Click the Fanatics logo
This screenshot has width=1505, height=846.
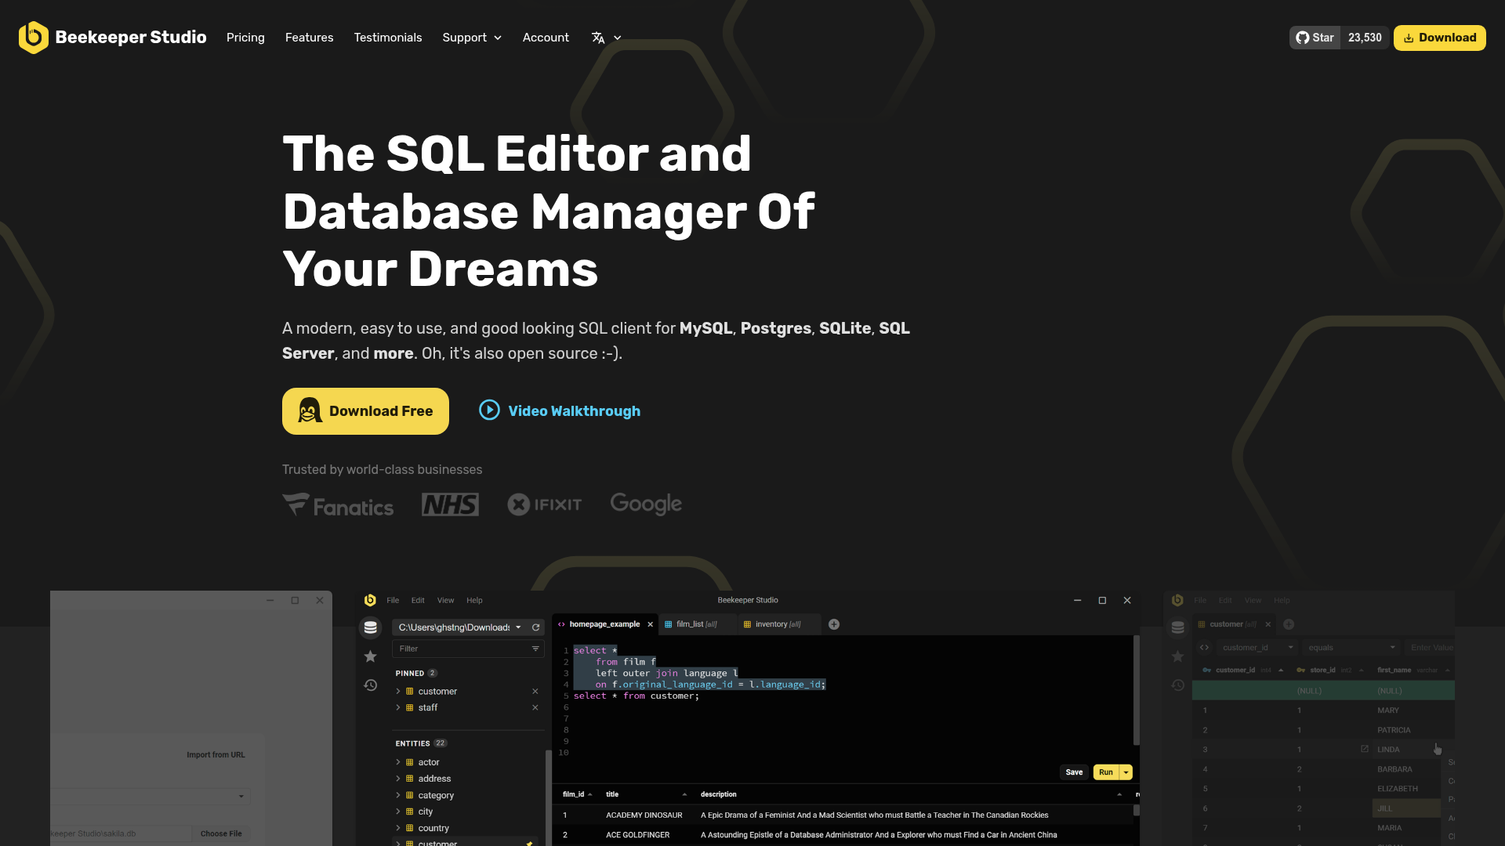coord(338,505)
